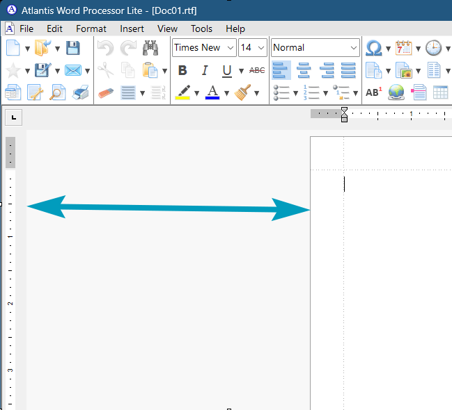Click the Insert Hyperlink globe icon
452x410 pixels.
click(396, 92)
